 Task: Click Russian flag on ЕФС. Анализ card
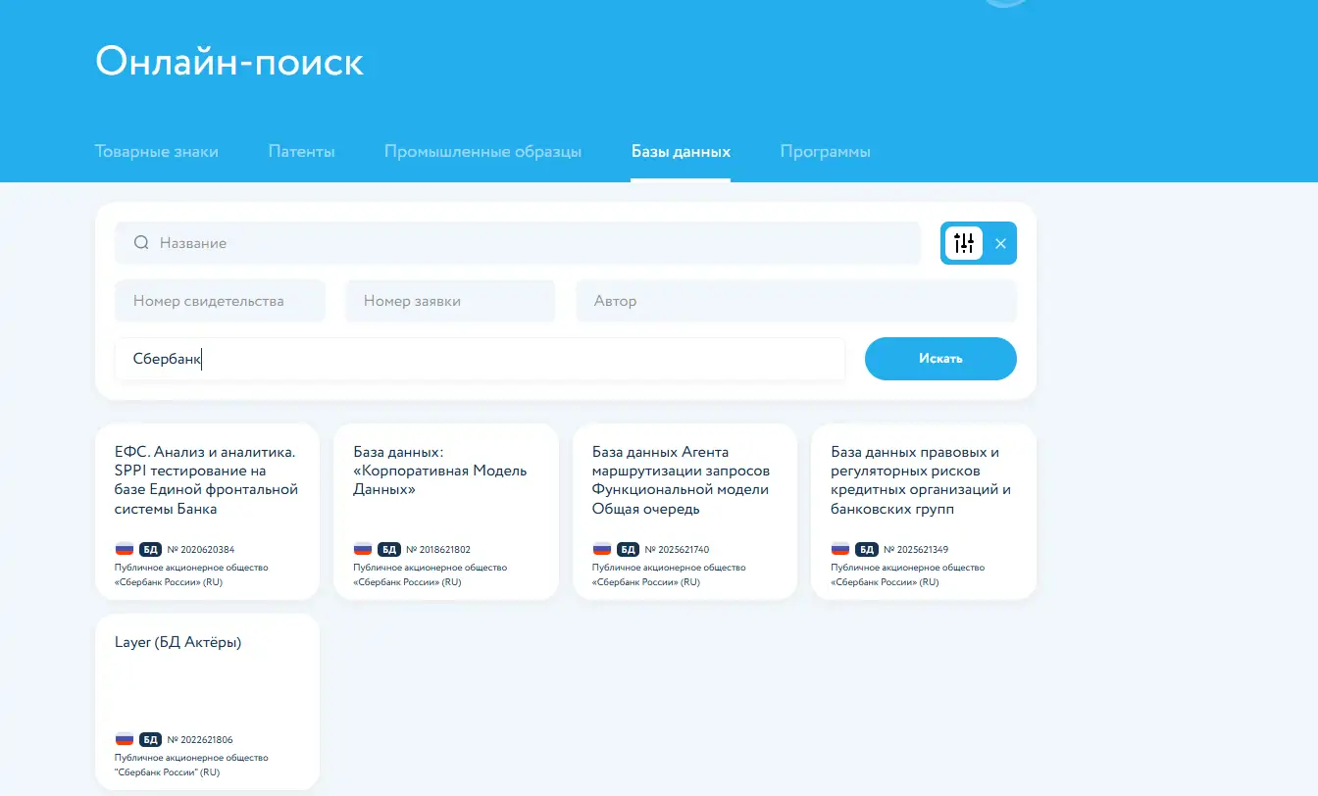[125, 549]
